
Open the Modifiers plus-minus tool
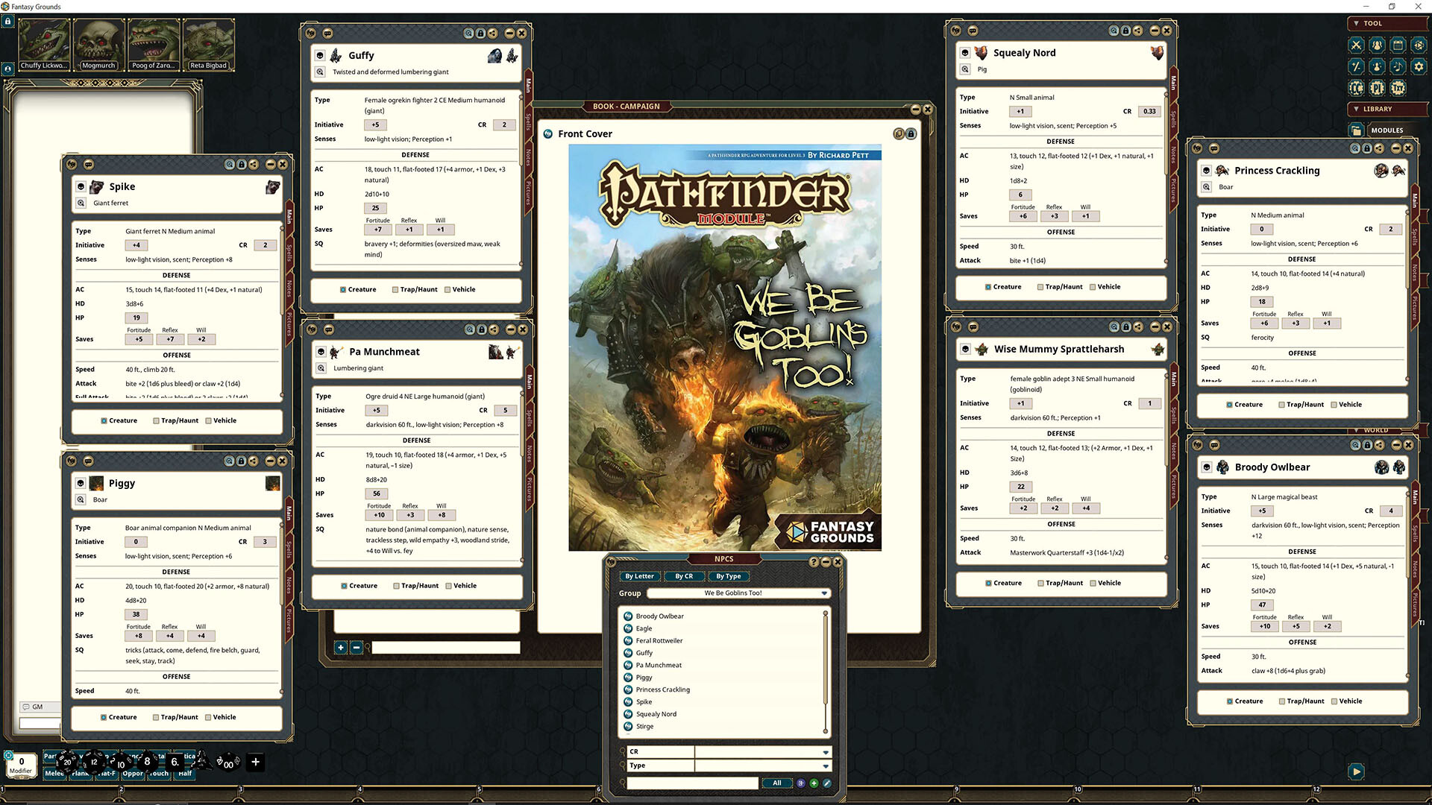coord(1356,66)
